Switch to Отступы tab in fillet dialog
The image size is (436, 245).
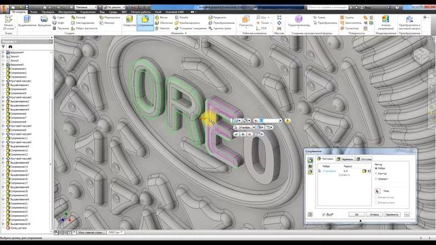(364, 159)
